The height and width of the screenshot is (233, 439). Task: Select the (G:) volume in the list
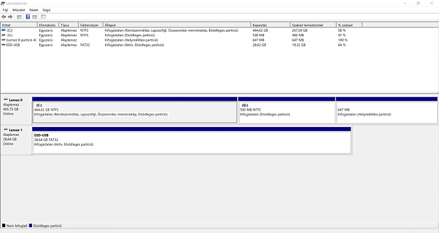9,35
